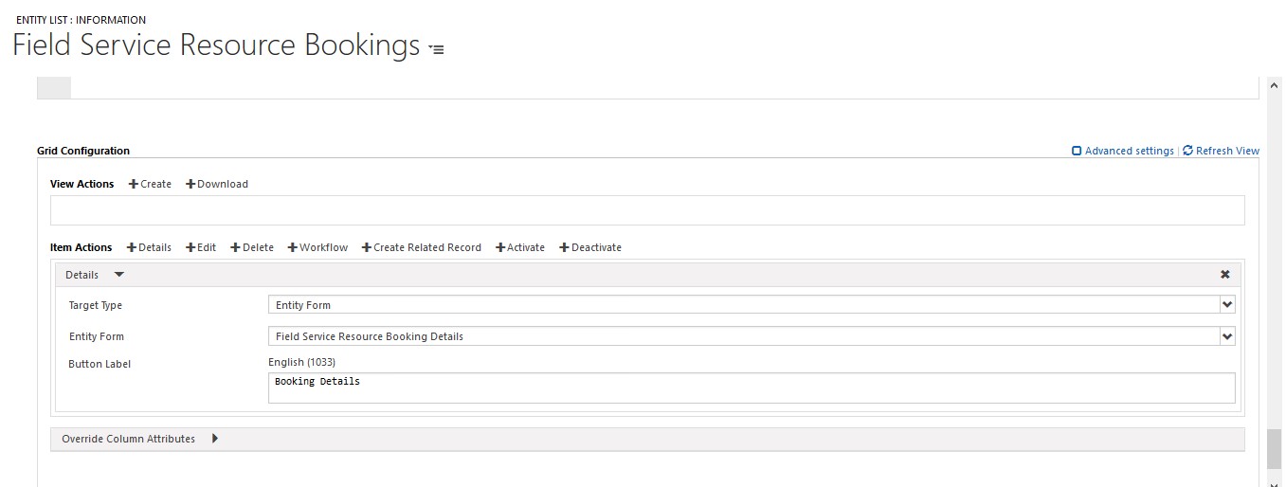Add a Deactivate item action

(590, 247)
